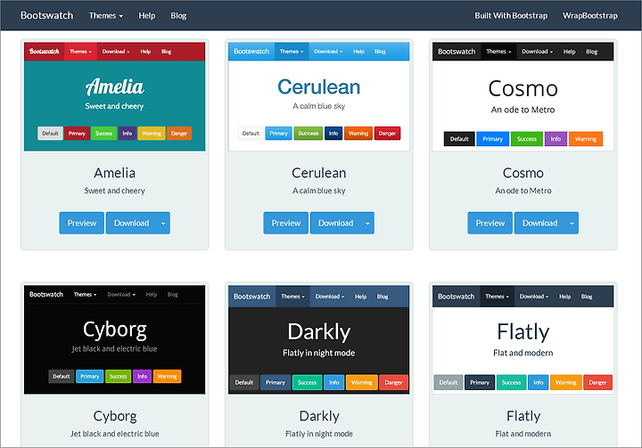The width and height of the screenshot is (642, 448).
Task: Go to the Blog page
Action: point(178,15)
